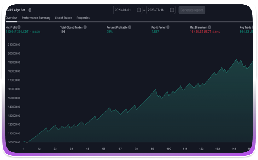Click the SMRT Algo Bot strategy title
Screen dimensions: 258x160
click(16, 10)
